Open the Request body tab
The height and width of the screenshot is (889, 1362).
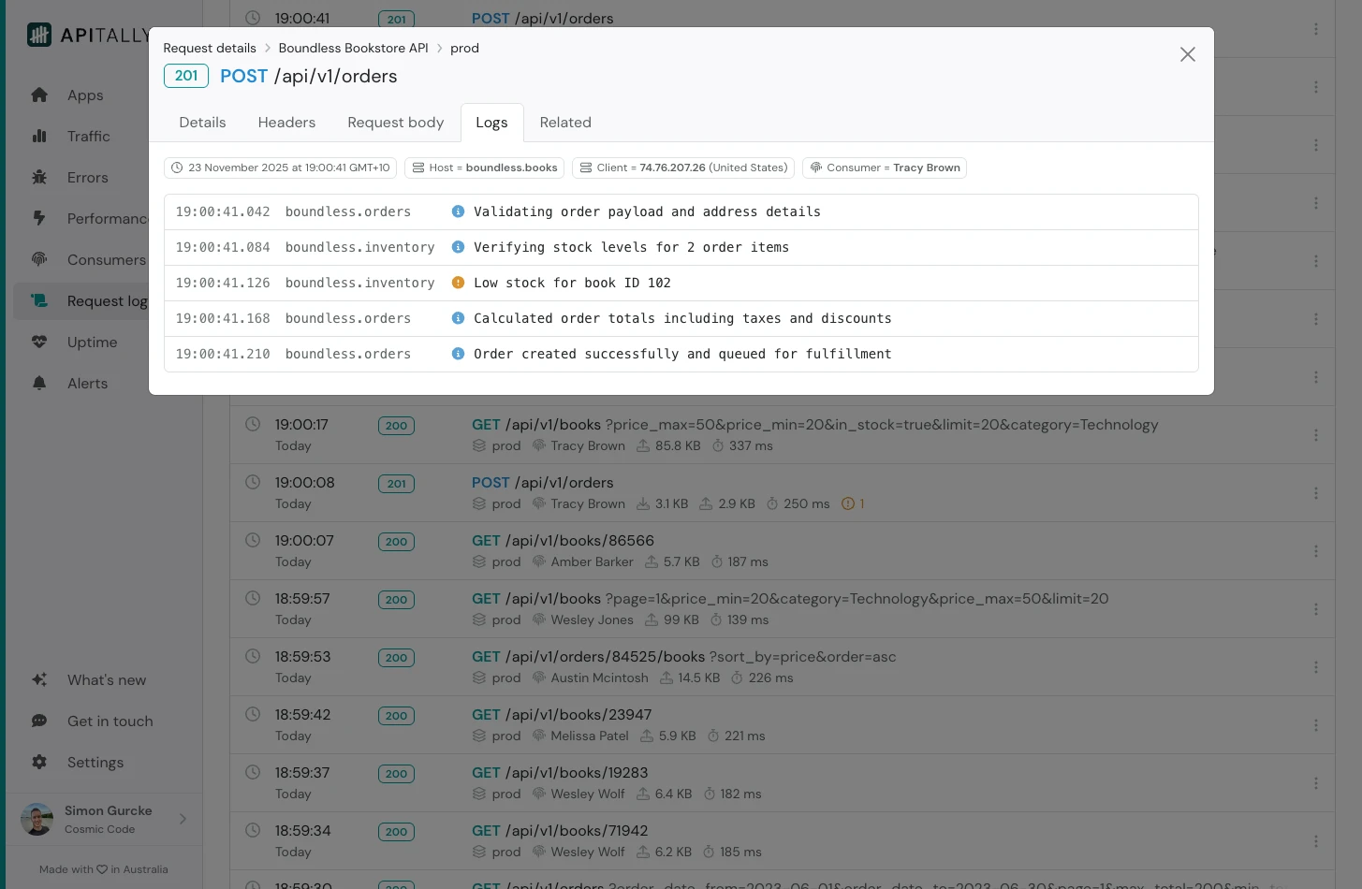[x=395, y=122]
